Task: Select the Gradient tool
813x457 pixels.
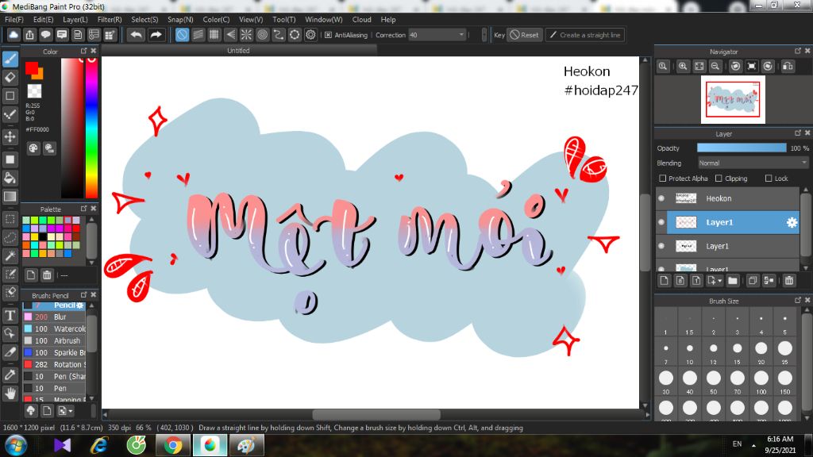Action: pyautogui.click(x=10, y=197)
